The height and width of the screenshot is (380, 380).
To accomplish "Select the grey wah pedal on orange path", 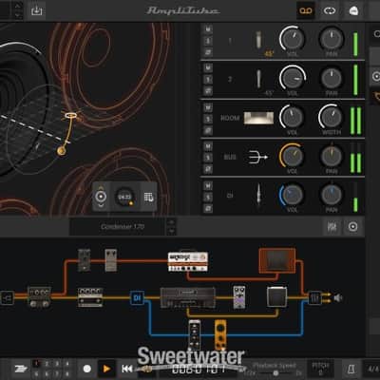I will [x=111, y=260].
